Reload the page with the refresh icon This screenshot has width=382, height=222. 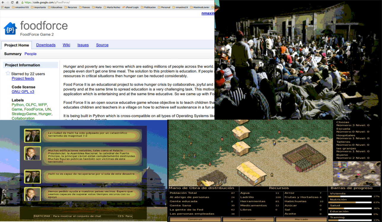pyautogui.click(x=12, y=2)
